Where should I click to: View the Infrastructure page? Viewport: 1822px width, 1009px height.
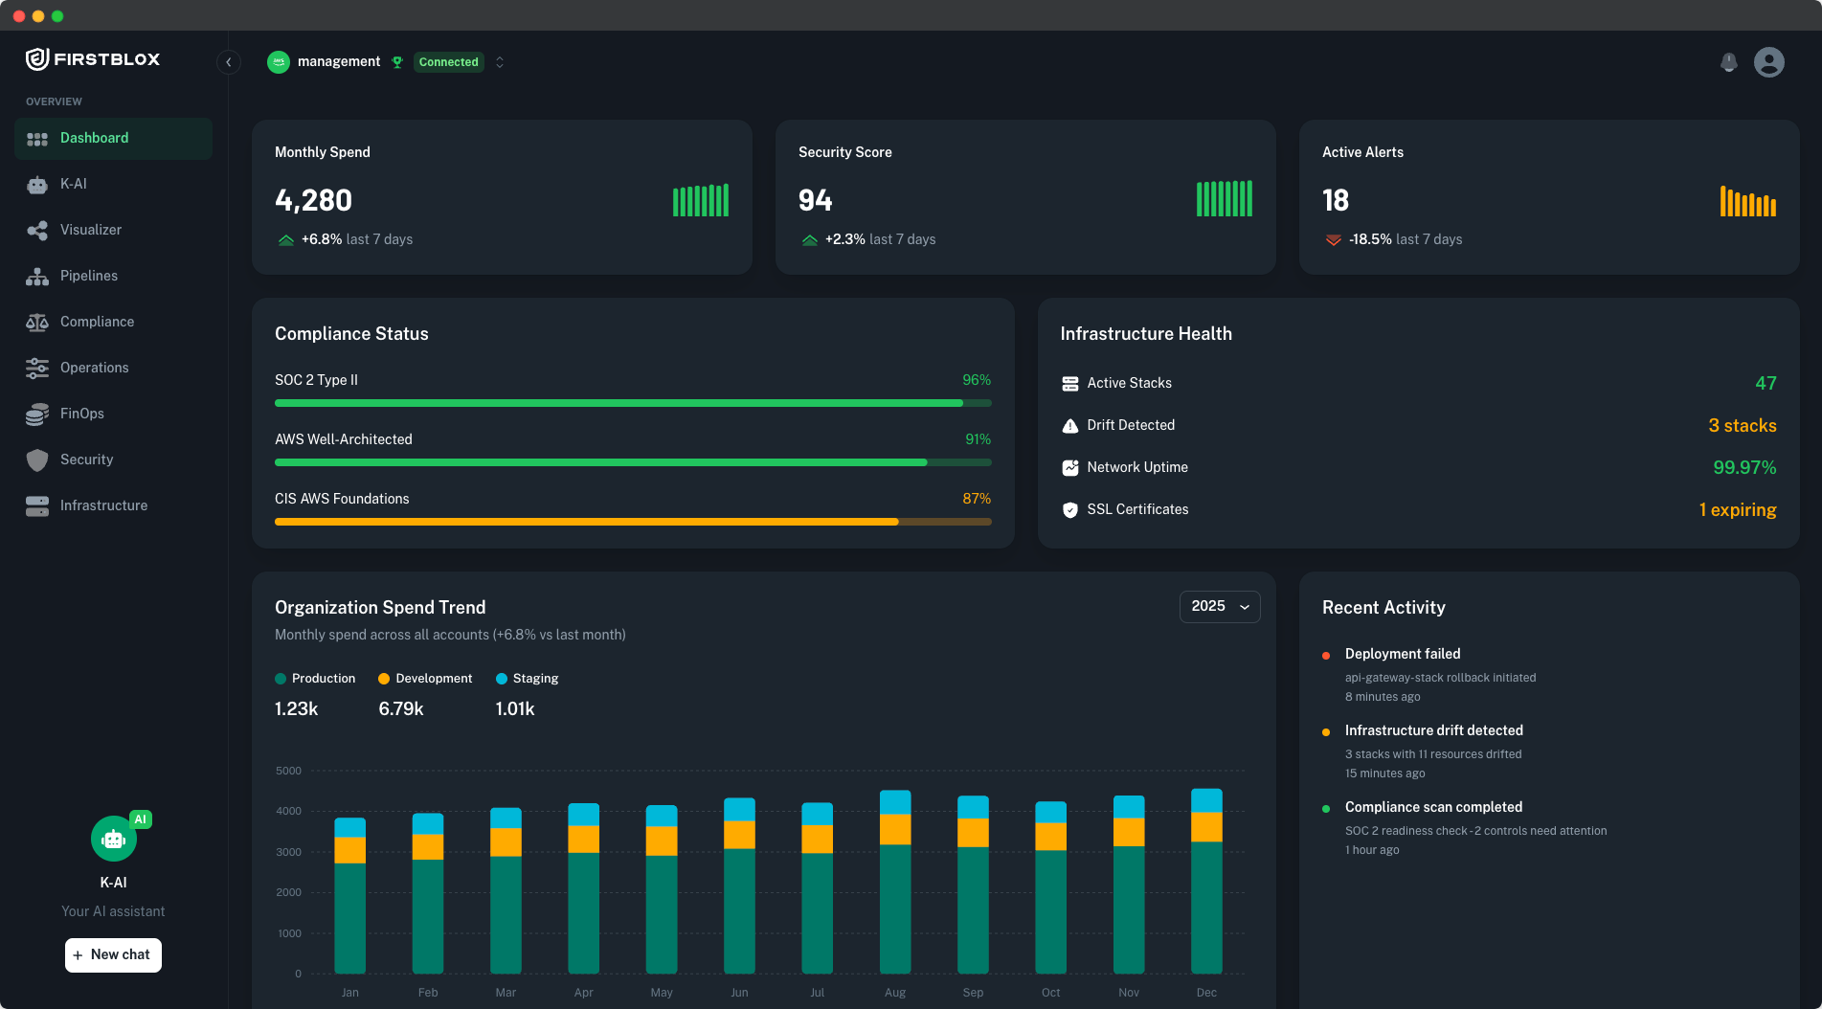coord(103,505)
